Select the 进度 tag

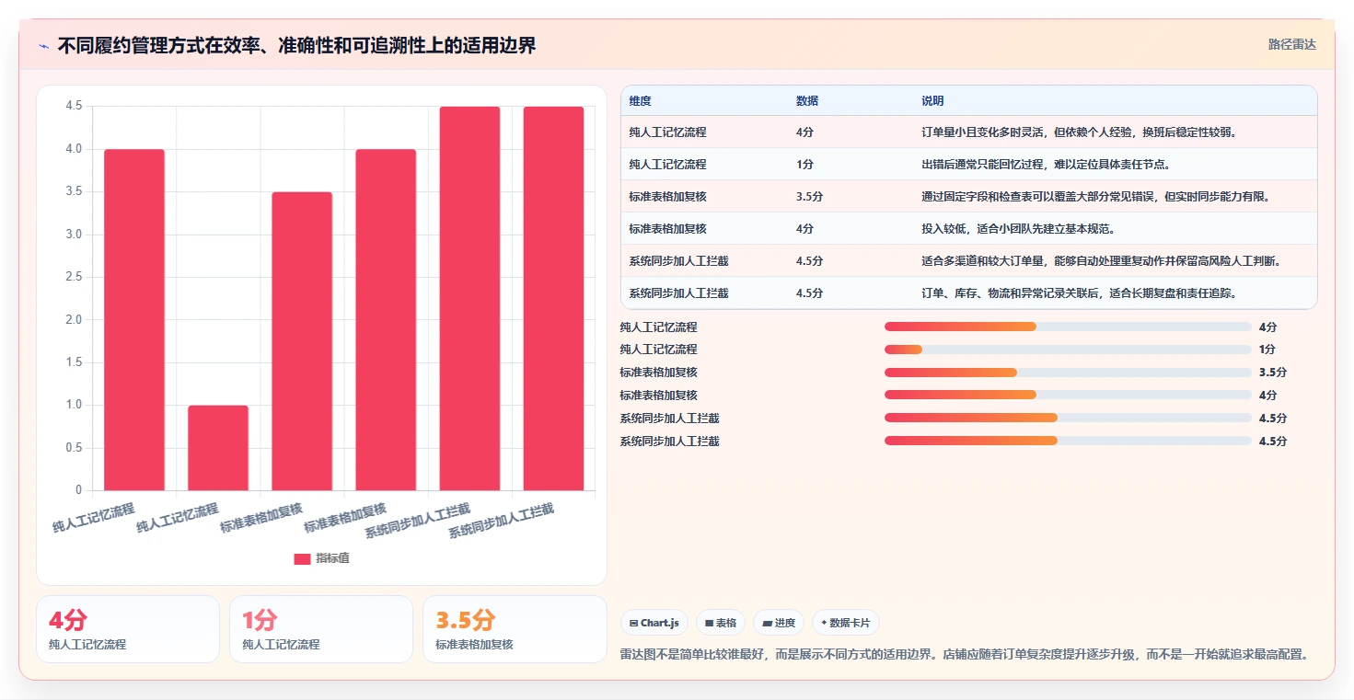(x=779, y=623)
